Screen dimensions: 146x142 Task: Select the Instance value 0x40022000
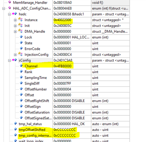[x=62, y=20]
